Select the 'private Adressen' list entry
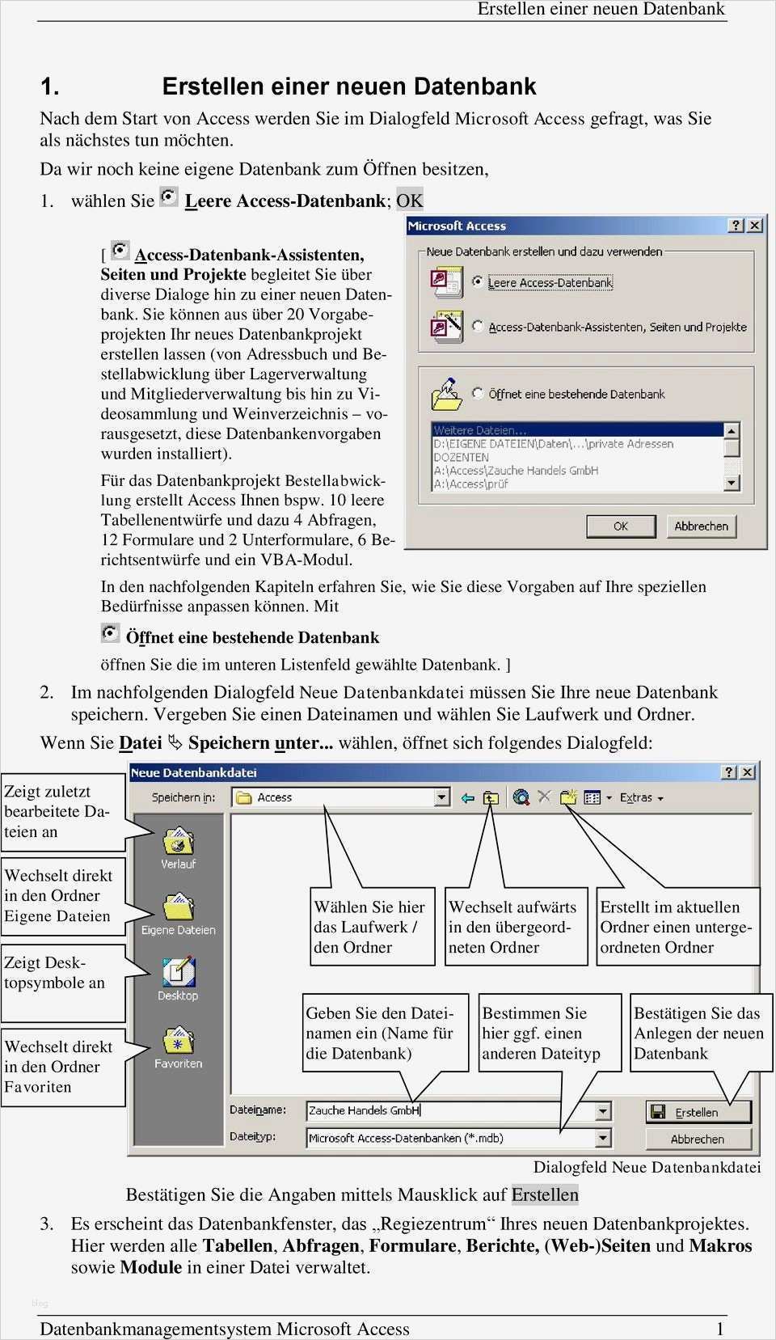 pos(577,443)
